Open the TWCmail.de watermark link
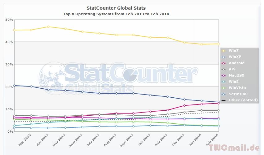Screen dimensions: 264x155 click(x=239, y=148)
